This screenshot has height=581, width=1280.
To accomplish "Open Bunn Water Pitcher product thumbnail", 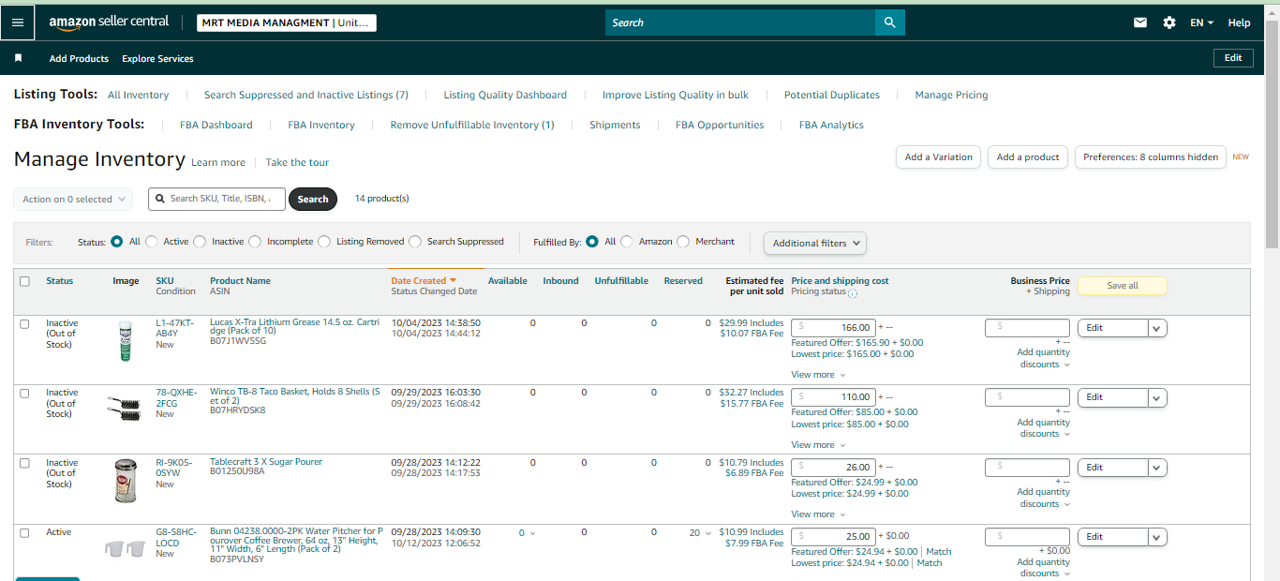I will (126, 548).
